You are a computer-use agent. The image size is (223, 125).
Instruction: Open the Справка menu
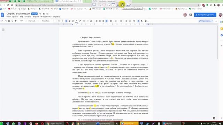[x=56, y=17]
